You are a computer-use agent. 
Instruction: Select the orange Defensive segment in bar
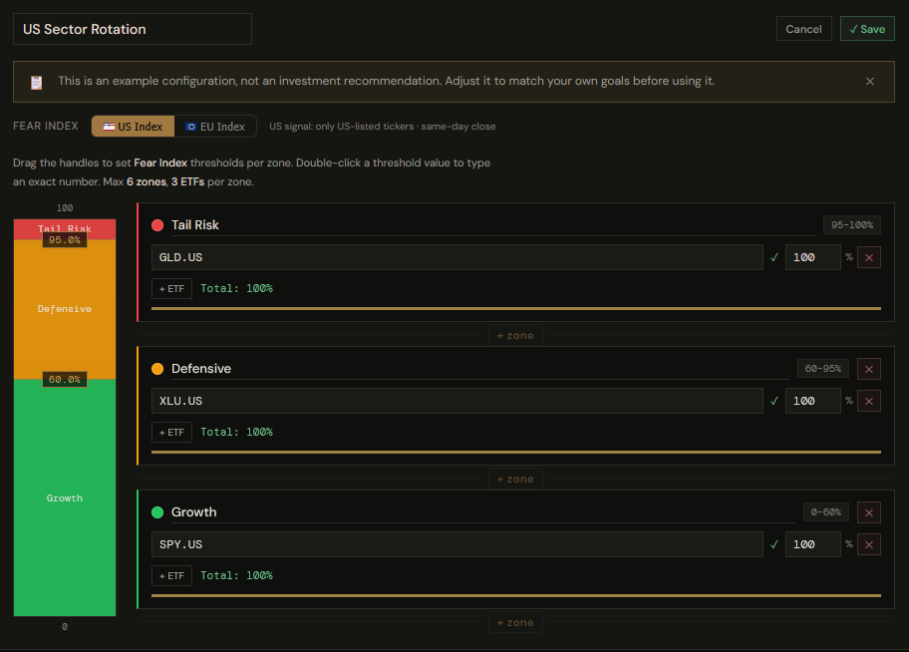tap(65, 309)
